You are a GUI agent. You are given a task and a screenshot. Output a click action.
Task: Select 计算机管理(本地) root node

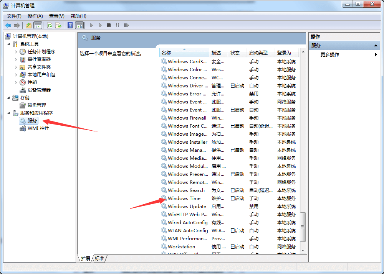[31, 36]
